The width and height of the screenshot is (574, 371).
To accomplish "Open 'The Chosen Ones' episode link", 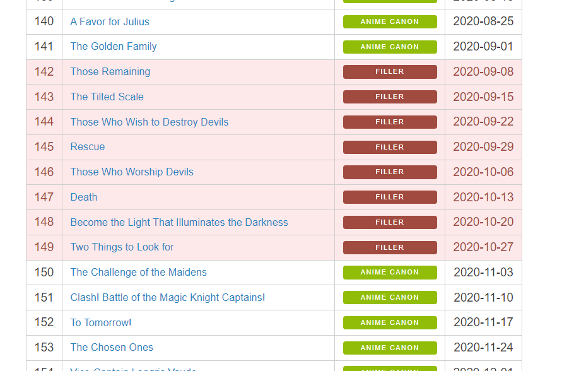I will (112, 348).
